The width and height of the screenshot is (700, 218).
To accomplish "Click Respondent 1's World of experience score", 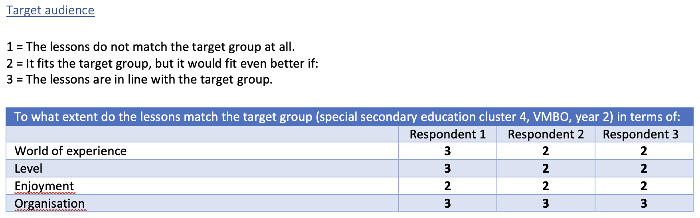I will [x=447, y=151].
